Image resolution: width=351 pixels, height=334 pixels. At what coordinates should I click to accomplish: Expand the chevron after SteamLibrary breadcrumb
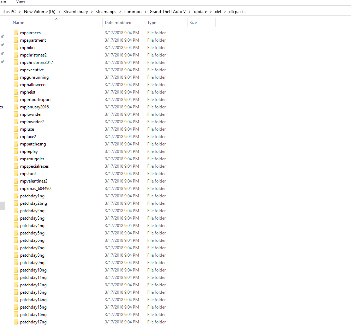(x=92, y=12)
